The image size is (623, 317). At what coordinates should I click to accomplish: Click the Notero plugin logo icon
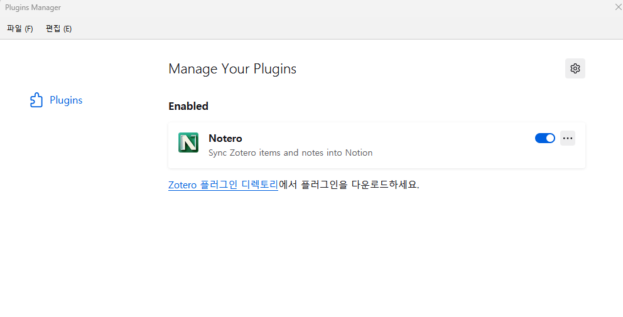click(188, 142)
